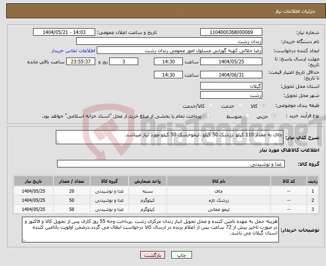326x266 pixels.
Task: Click the شماره نیاز field 1104000368000069
Action: [231, 32]
